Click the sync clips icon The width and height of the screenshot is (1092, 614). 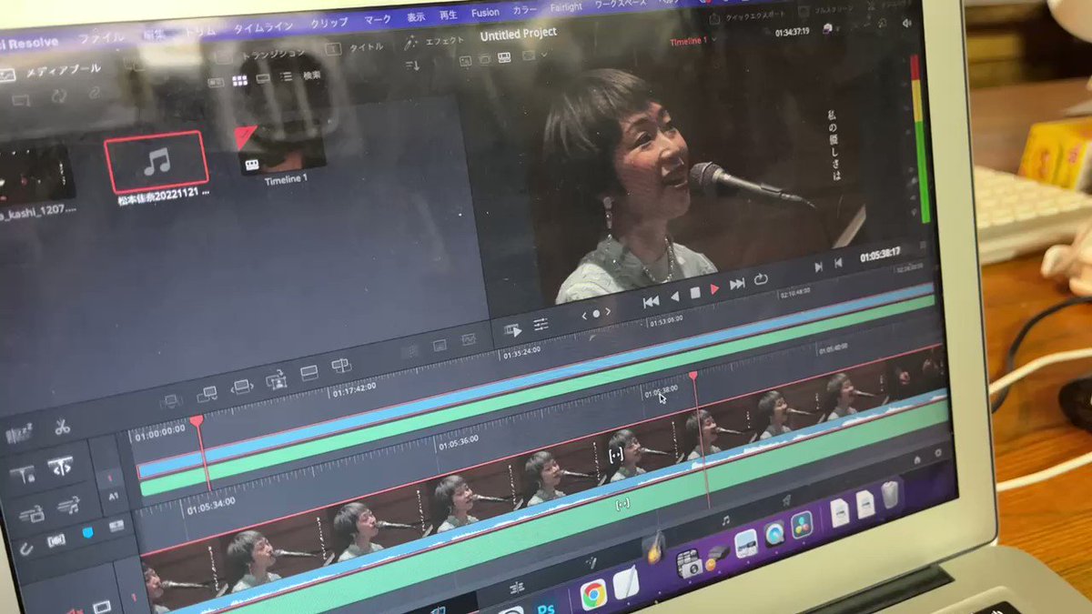click(59, 96)
